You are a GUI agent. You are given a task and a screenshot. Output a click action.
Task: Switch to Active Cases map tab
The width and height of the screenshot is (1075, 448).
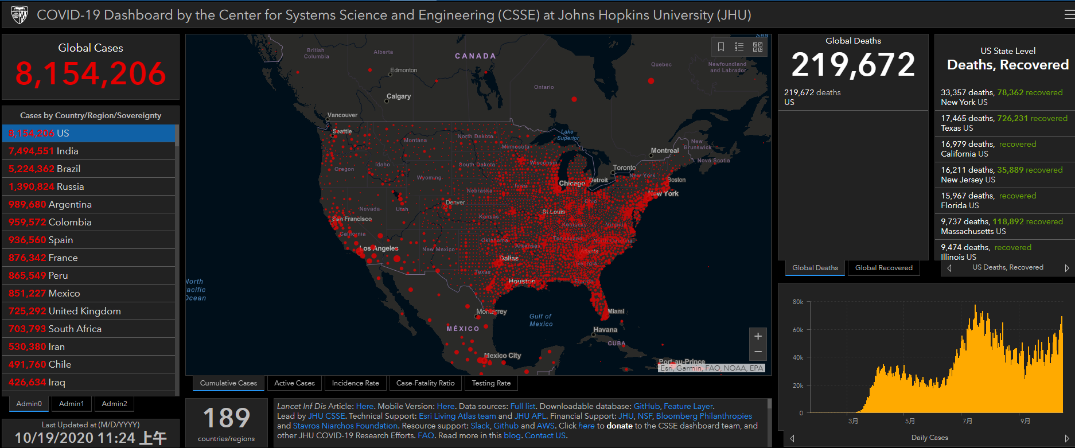[x=294, y=383]
